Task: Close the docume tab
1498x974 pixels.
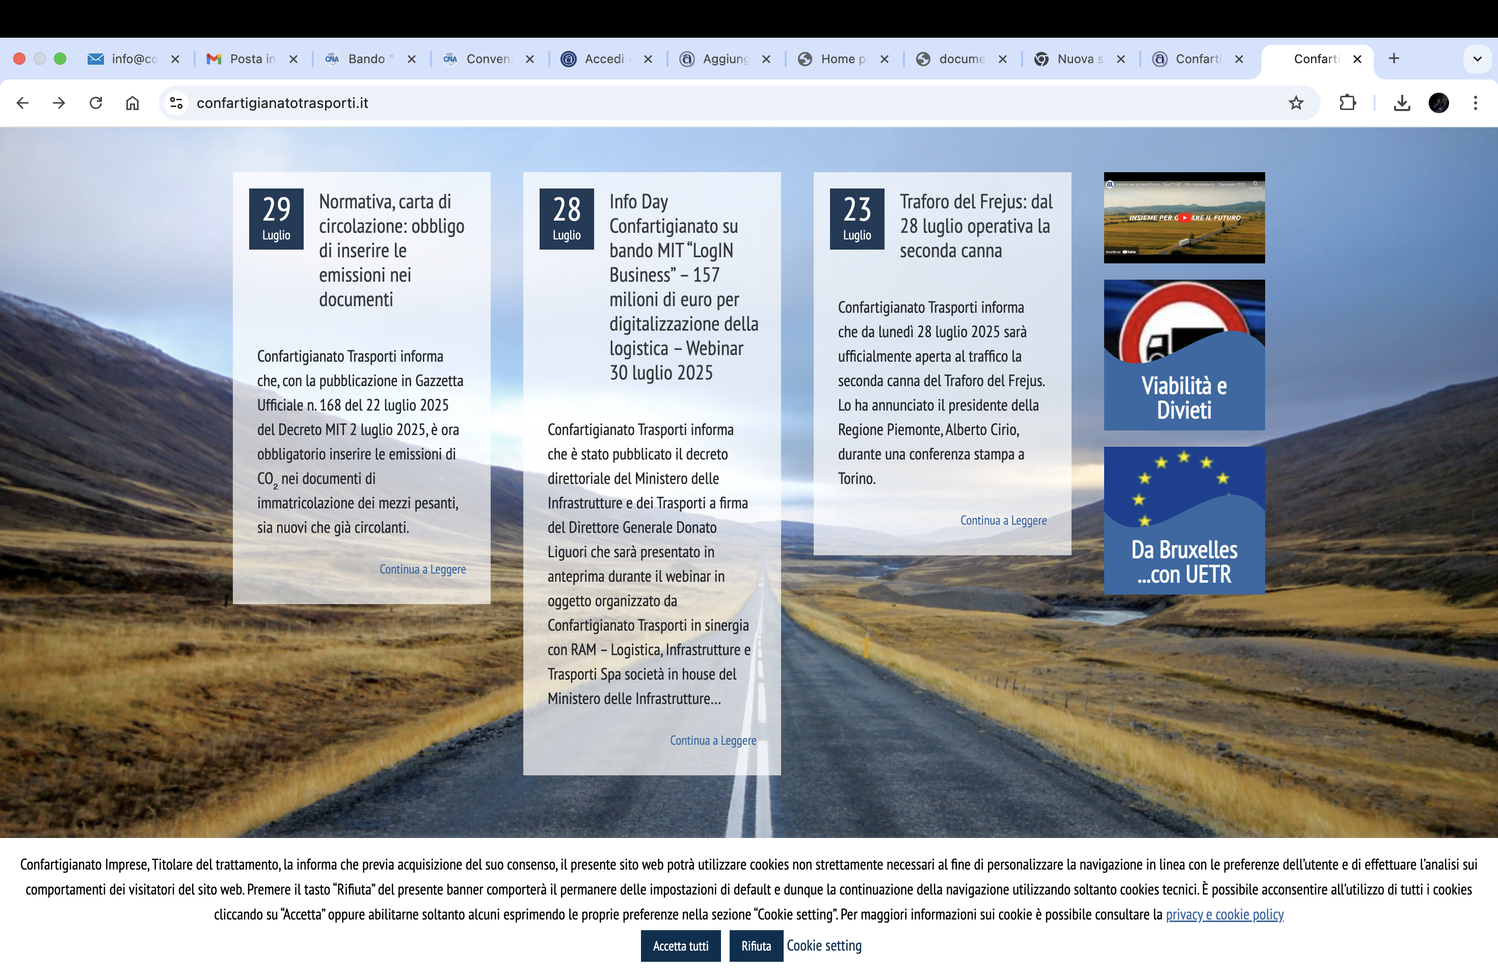Action: coord(1003,59)
